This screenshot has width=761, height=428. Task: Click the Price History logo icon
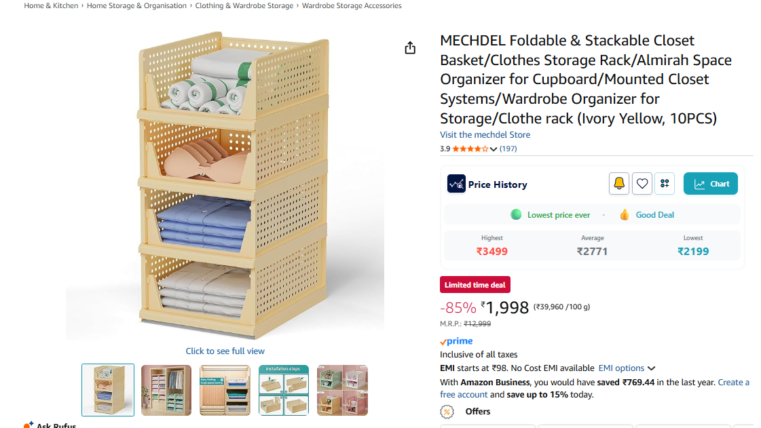(x=456, y=184)
